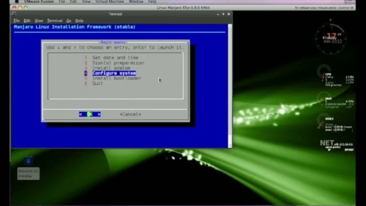Open the VMware Edit menu

point(73,2)
